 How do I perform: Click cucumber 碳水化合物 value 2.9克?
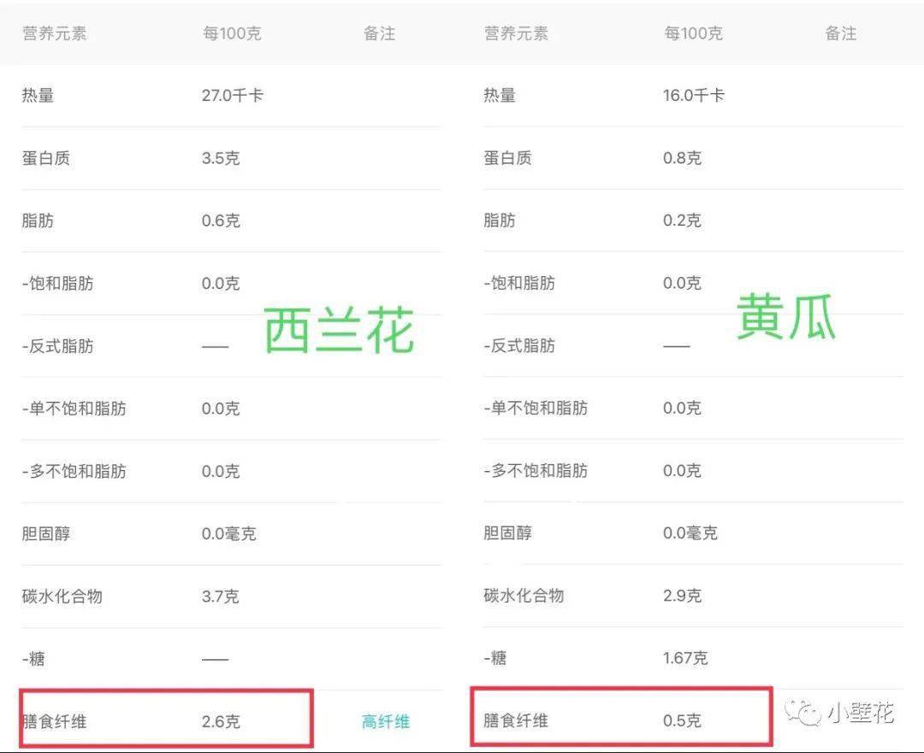tap(682, 595)
